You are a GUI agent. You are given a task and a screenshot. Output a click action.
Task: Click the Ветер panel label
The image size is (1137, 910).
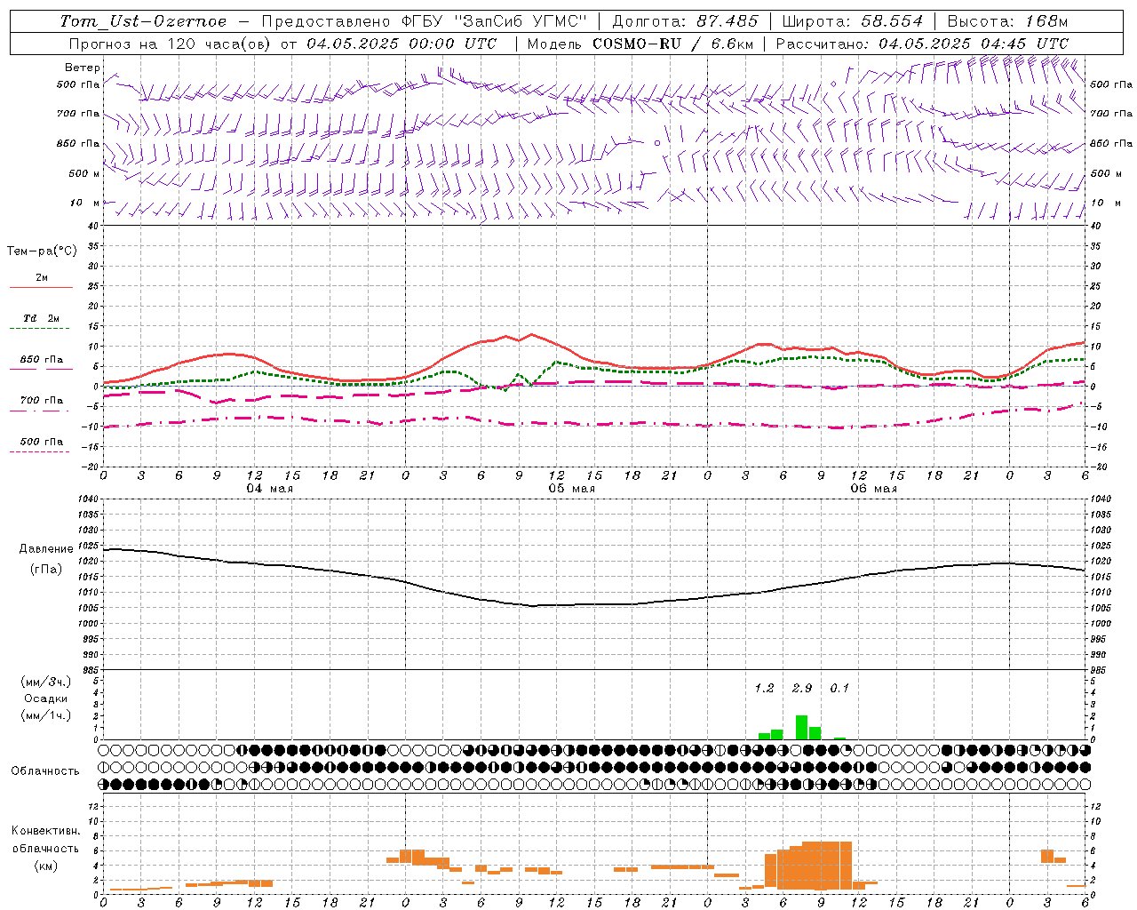pos(83,68)
